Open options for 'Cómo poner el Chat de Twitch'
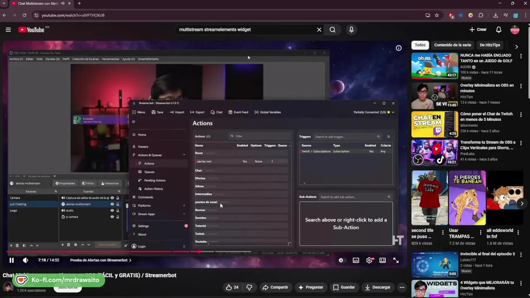 pyautogui.click(x=521, y=115)
